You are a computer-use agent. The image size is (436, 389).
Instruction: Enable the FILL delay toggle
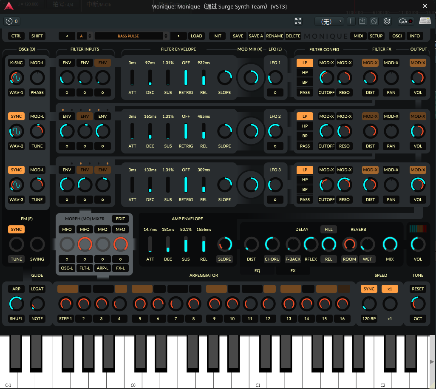click(x=328, y=230)
